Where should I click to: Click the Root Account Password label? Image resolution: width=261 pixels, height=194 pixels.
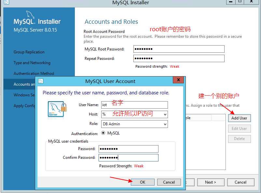tap(104, 32)
